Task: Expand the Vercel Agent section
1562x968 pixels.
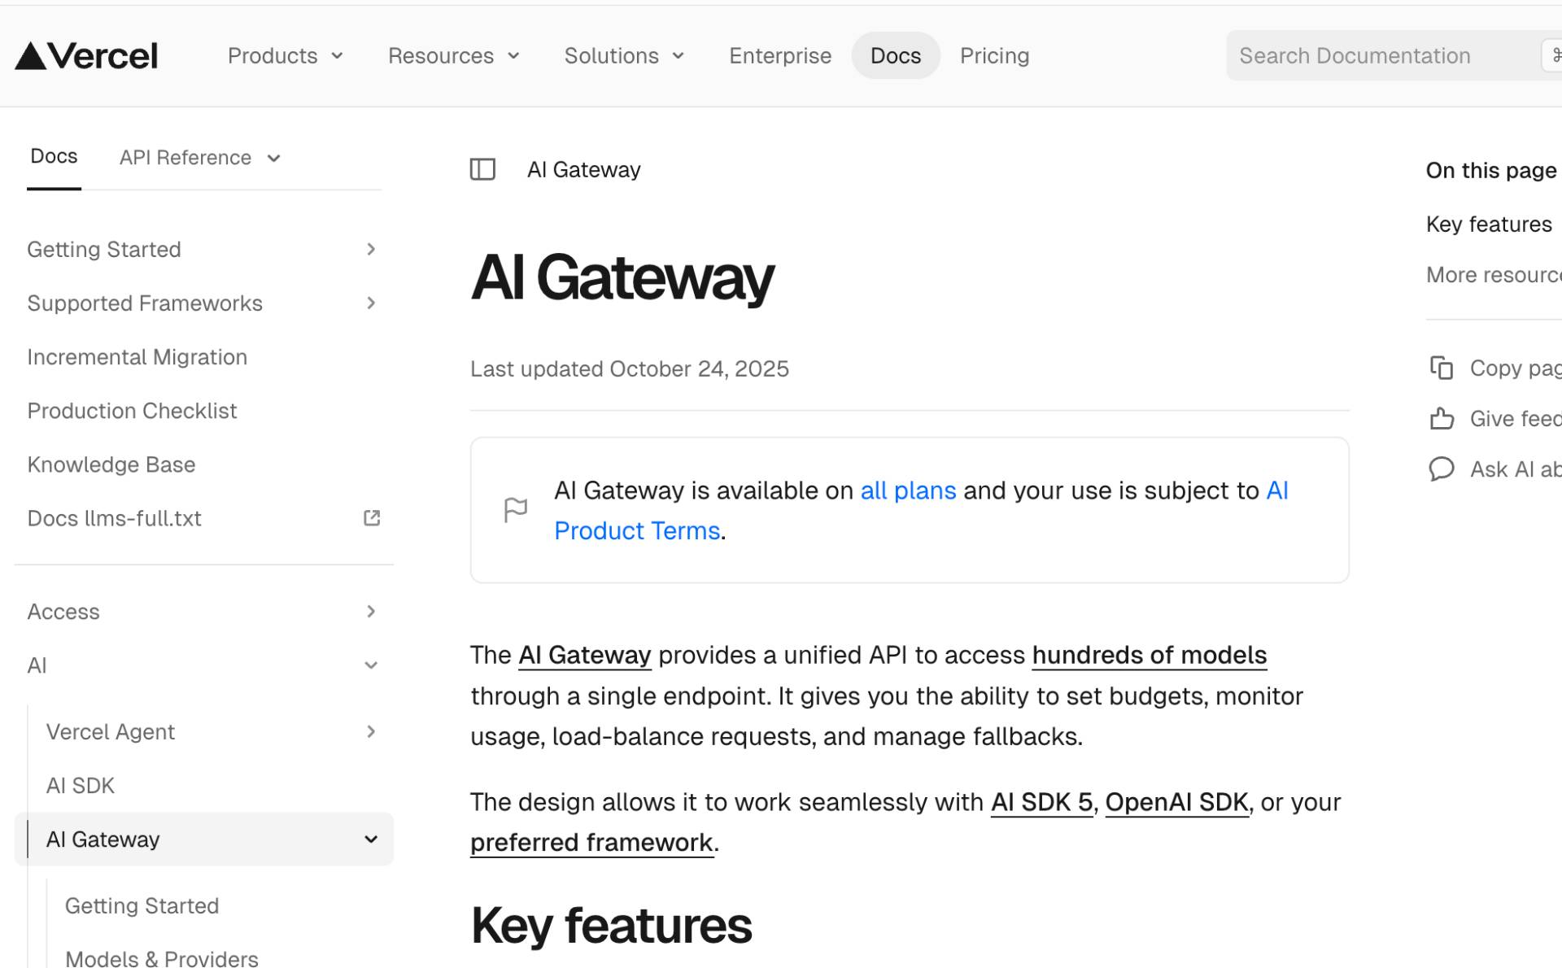Action: 212,731
